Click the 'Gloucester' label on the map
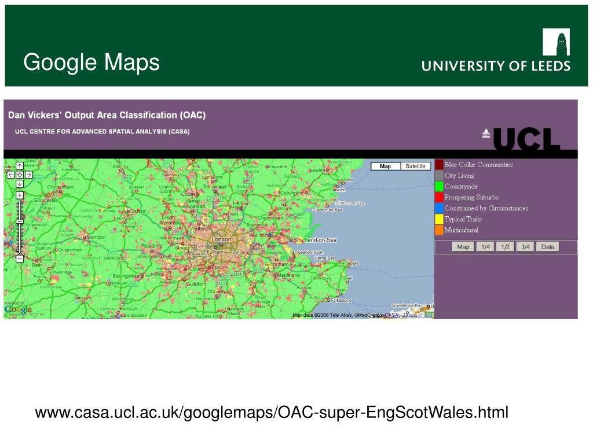 pyautogui.click(x=46, y=200)
